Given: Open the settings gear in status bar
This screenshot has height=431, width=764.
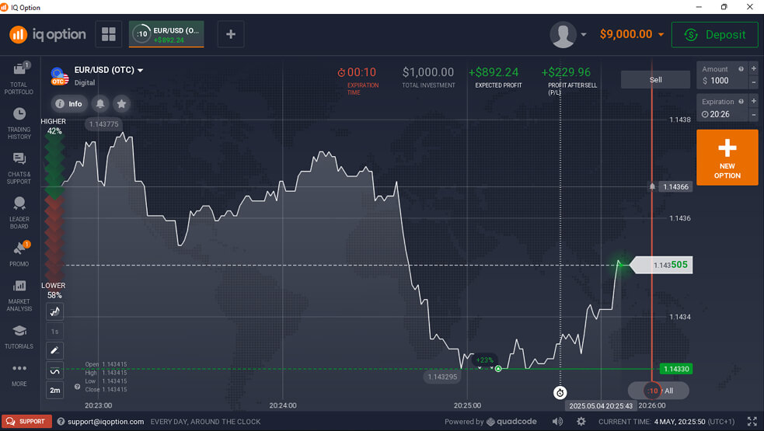Looking at the screenshot, I should coord(581,421).
